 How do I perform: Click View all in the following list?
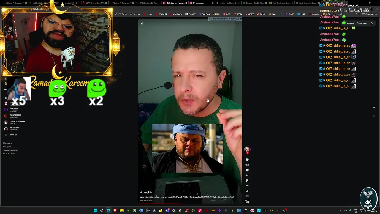[11, 135]
